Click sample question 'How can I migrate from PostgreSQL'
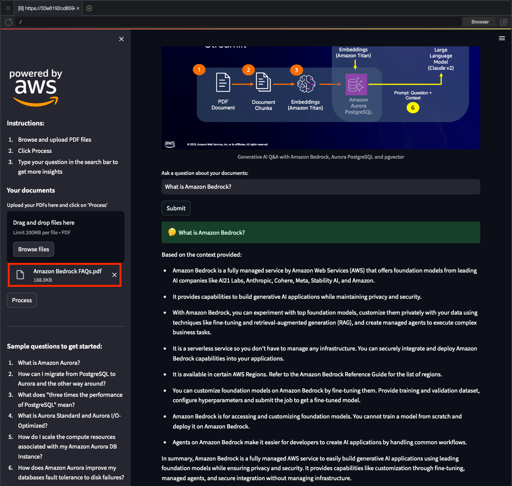Screen dimensions: 512x486 tap(67, 379)
